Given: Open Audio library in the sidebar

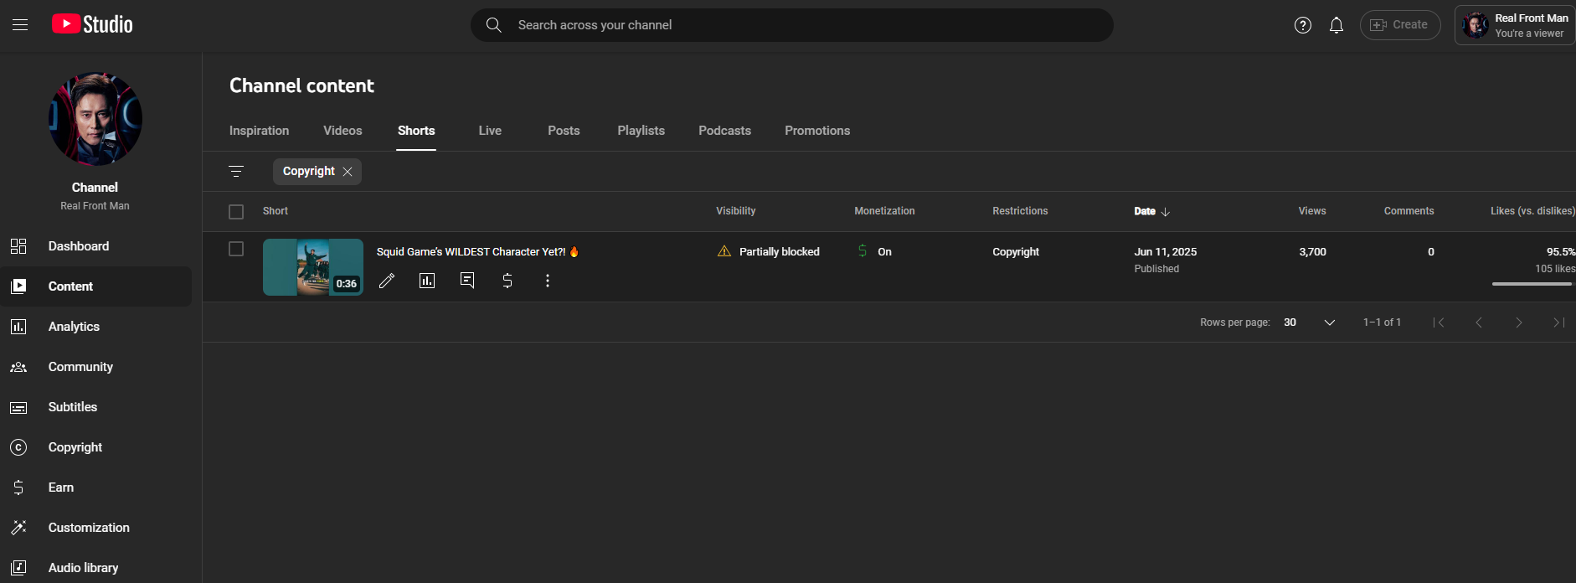Looking at the screenshot, I should click(x=96, y=568).
